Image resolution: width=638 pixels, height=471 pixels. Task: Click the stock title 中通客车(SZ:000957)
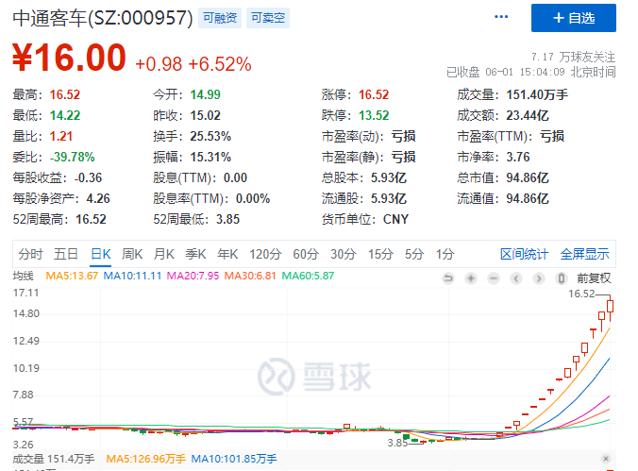(x=103, y=18)
